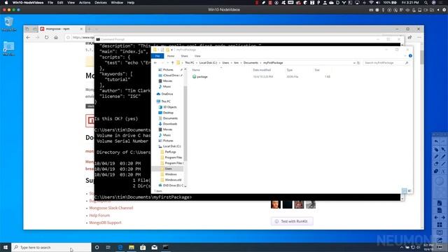Open the Quick Access Toolbar dropdown arrow
This screenshot has height=252, width=448.
tap(171, 50)
